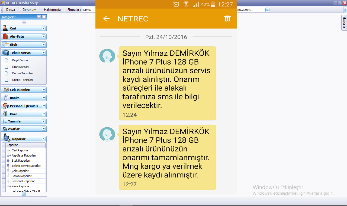The width and height of the screenshot is (347, 206).
Task: Open Üretici Tanımları under Teknik Servis
Action: 22,80
